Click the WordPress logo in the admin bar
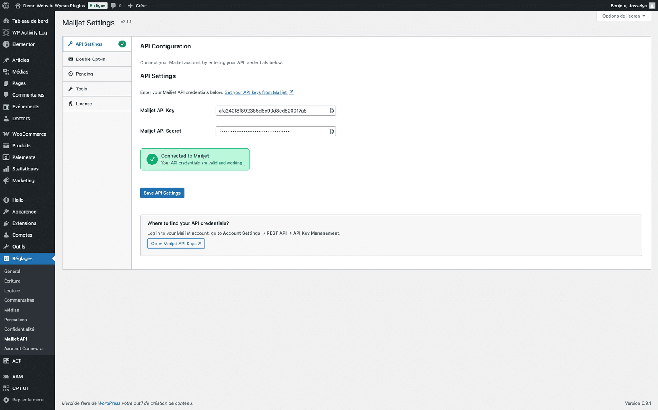The image size is (658, 410). point(6,5)
